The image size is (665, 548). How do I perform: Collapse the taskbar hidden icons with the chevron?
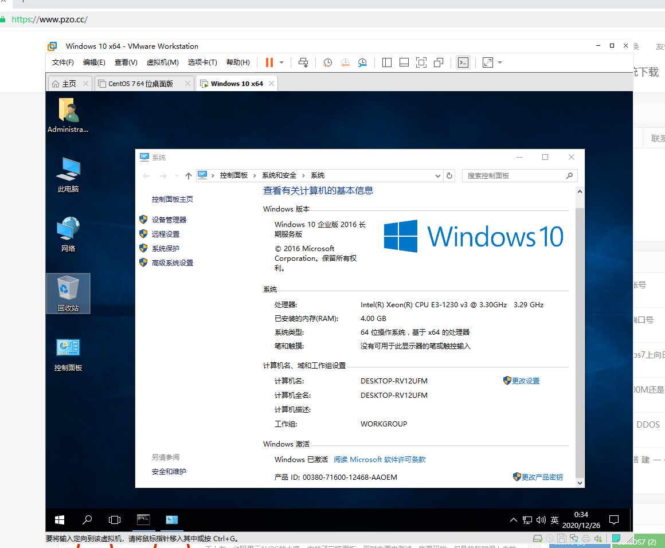(513, 519)
